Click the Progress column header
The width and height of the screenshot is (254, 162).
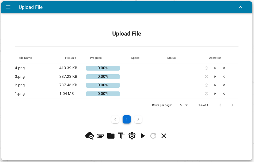(96, 58)
